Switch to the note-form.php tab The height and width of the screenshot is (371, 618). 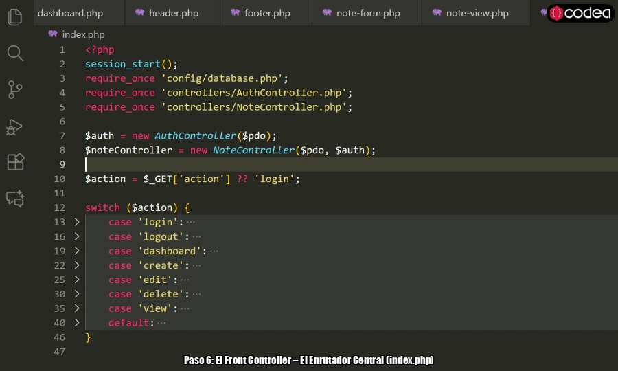(x=367, y=13)
